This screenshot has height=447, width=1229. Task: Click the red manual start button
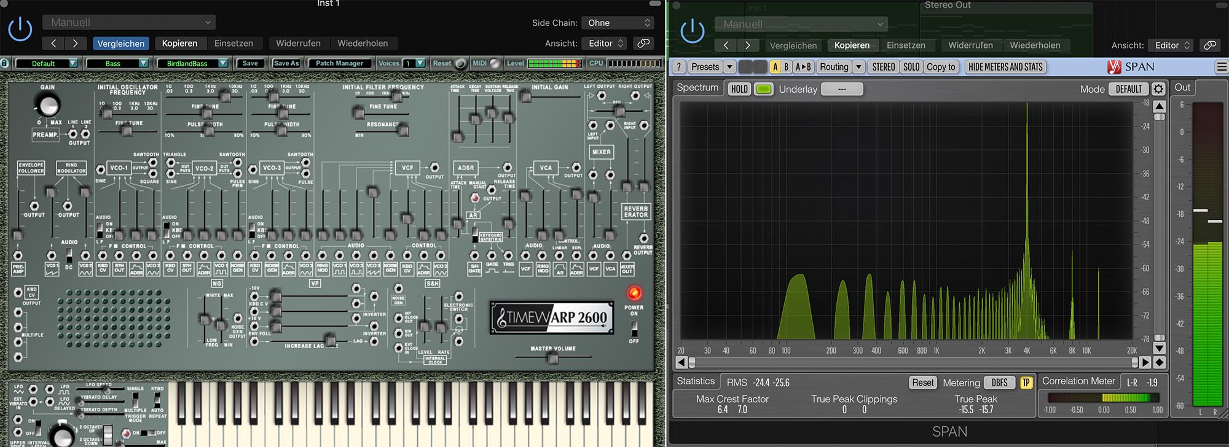click(x=474, y=198)
